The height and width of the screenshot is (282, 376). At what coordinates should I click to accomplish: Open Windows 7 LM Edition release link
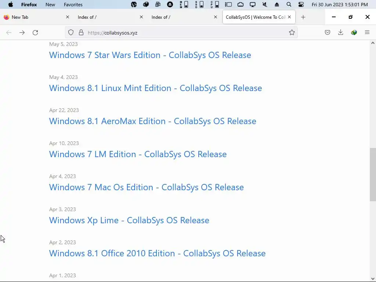coord(138,154)
